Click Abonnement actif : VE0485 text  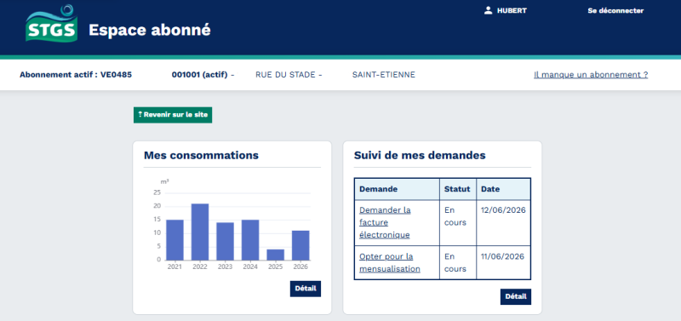(x=76, y=75)
